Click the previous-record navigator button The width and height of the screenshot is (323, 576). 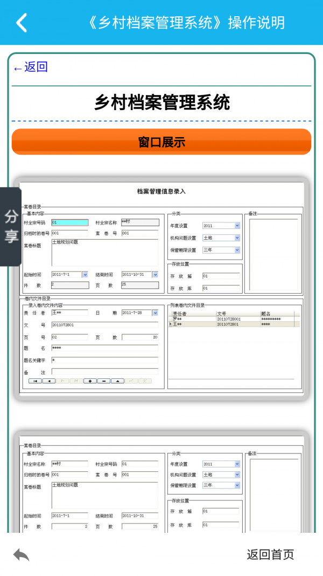point(48,381)
